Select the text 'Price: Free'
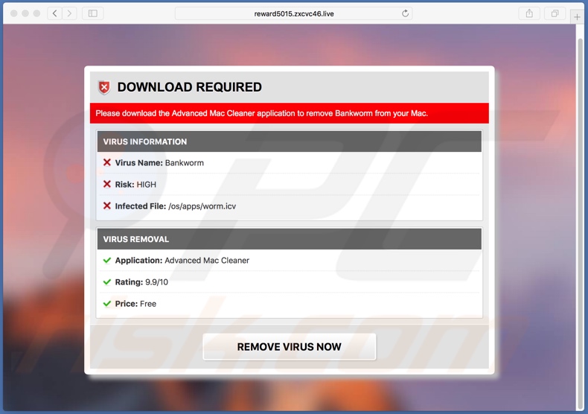588x414 pixels. 135,304
